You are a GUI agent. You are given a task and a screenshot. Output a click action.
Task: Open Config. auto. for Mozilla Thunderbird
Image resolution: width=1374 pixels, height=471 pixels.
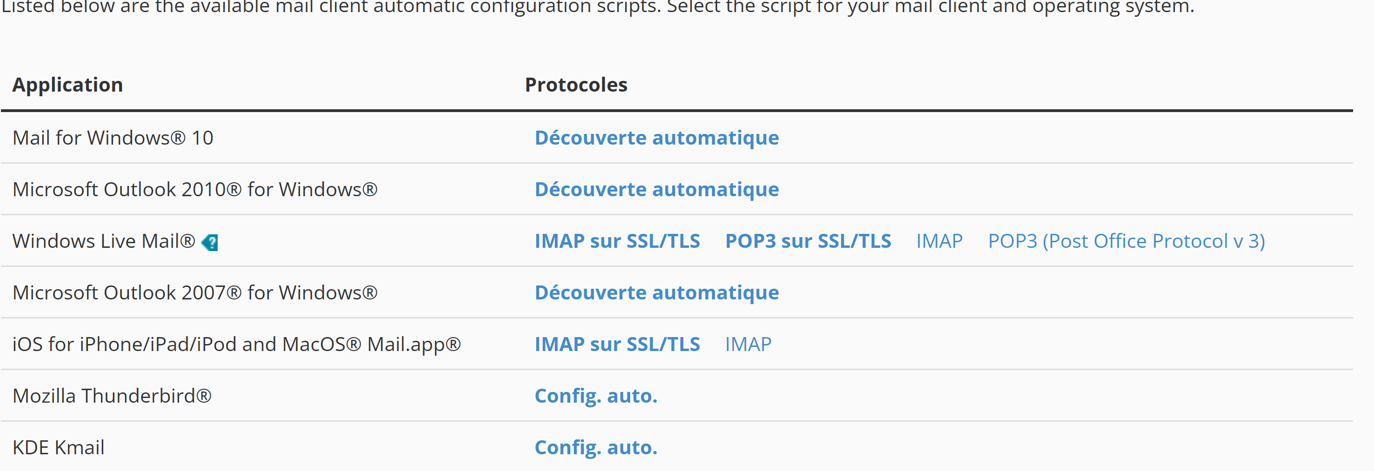(x=595, y=396)
